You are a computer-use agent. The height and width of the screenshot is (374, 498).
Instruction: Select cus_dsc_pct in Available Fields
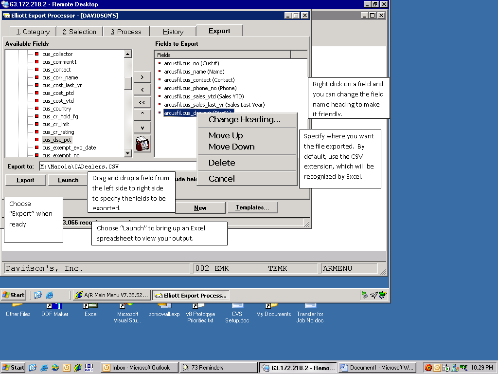(x=57, y=140)
